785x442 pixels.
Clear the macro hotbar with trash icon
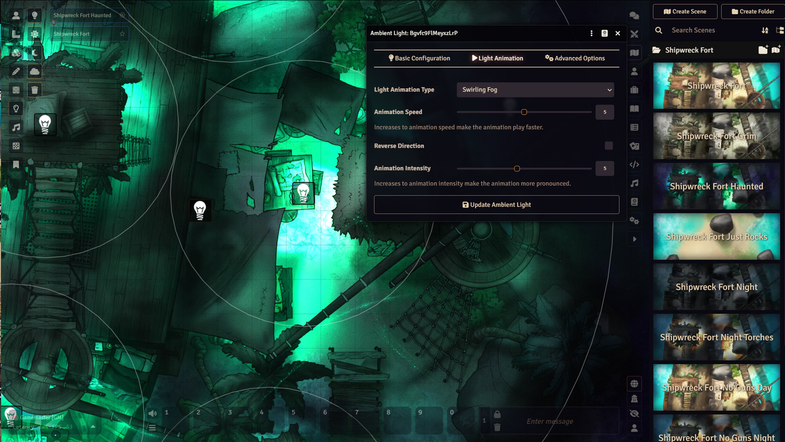(x=497, y=427)
